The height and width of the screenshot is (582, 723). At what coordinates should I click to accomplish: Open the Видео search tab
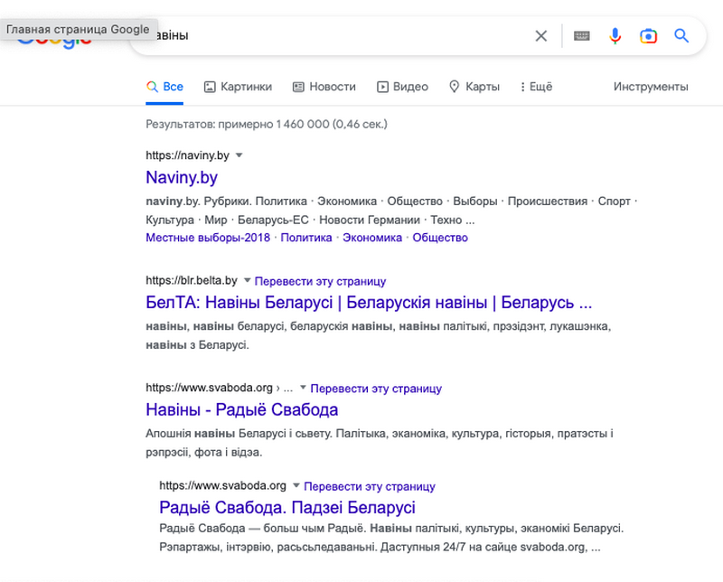pyautogui.click(x=402, y=87)
